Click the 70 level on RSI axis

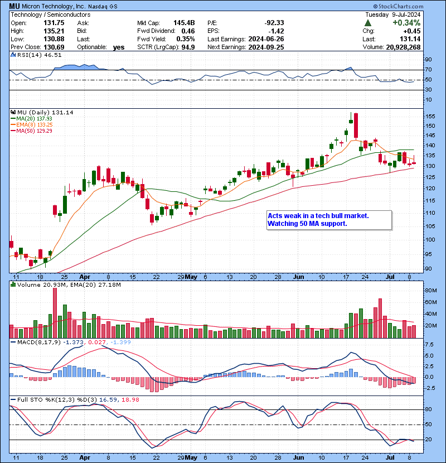click(428, 70)
